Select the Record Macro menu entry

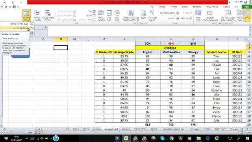pyautogui.click(x=17, y=28)
